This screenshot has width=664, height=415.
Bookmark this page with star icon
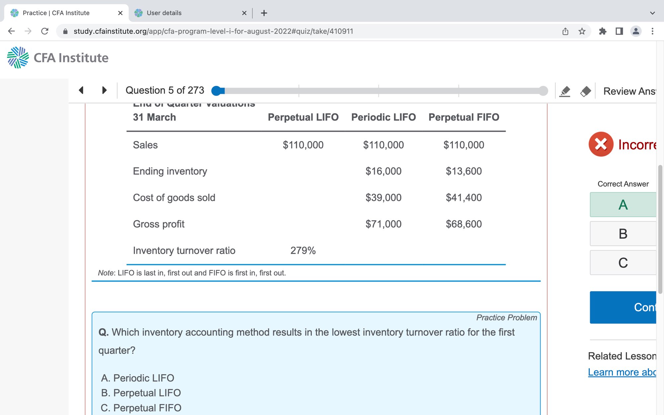point(582,31)
